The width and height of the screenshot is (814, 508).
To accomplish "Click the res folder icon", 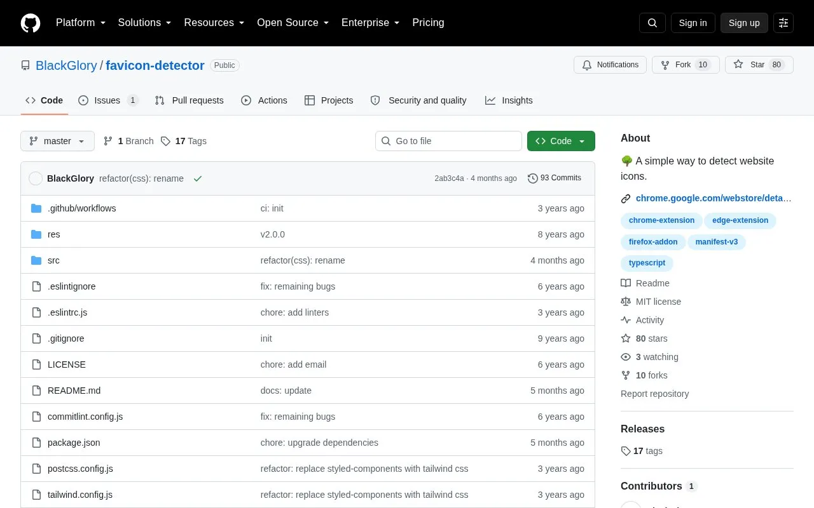I will click(36, 234).
